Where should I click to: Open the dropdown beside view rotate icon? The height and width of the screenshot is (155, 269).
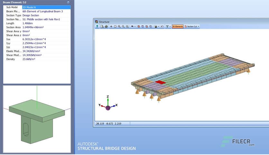pyautogui.click(x=135, y=27)
